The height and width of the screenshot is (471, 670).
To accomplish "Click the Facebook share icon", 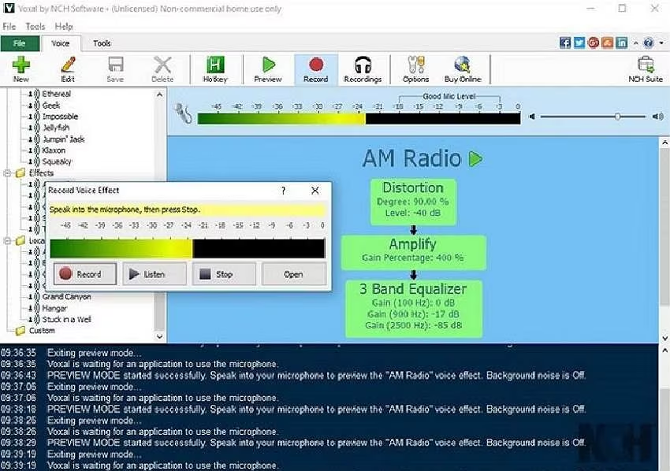I will [565, 43].
